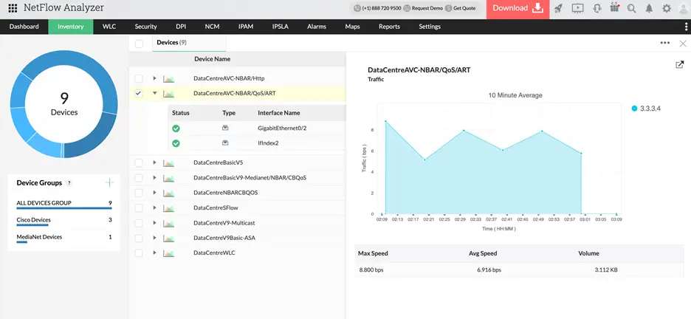Image resolution: width=691 pixels, height=319 pixels.
Task: Check the DataCentreNBARCBQOS checkbox
Action: (139, 193)
